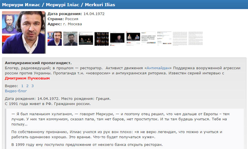
Task: Open video link number 1
Action: (22, 86)
